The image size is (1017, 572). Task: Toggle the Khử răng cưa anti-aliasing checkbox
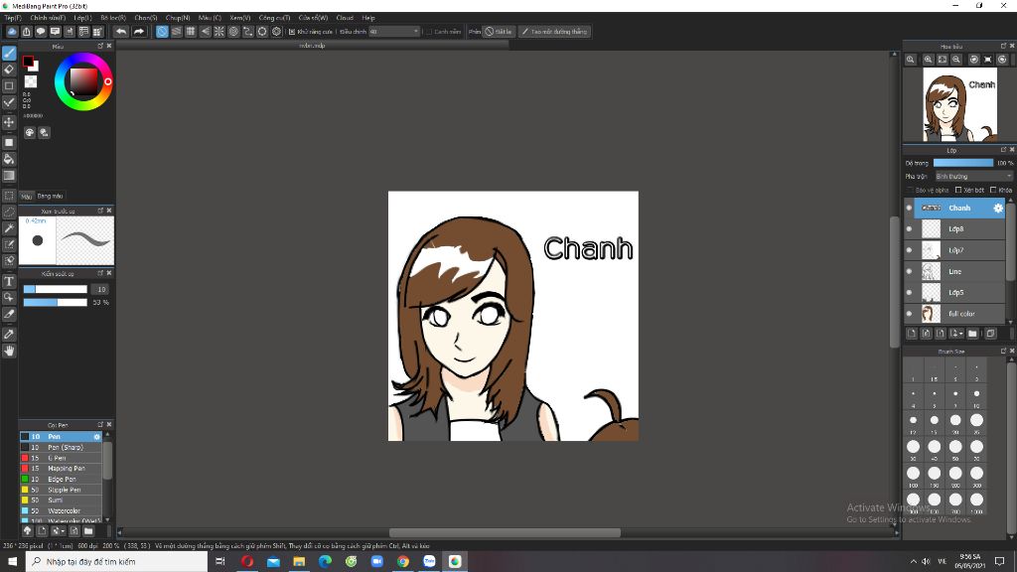292,31
